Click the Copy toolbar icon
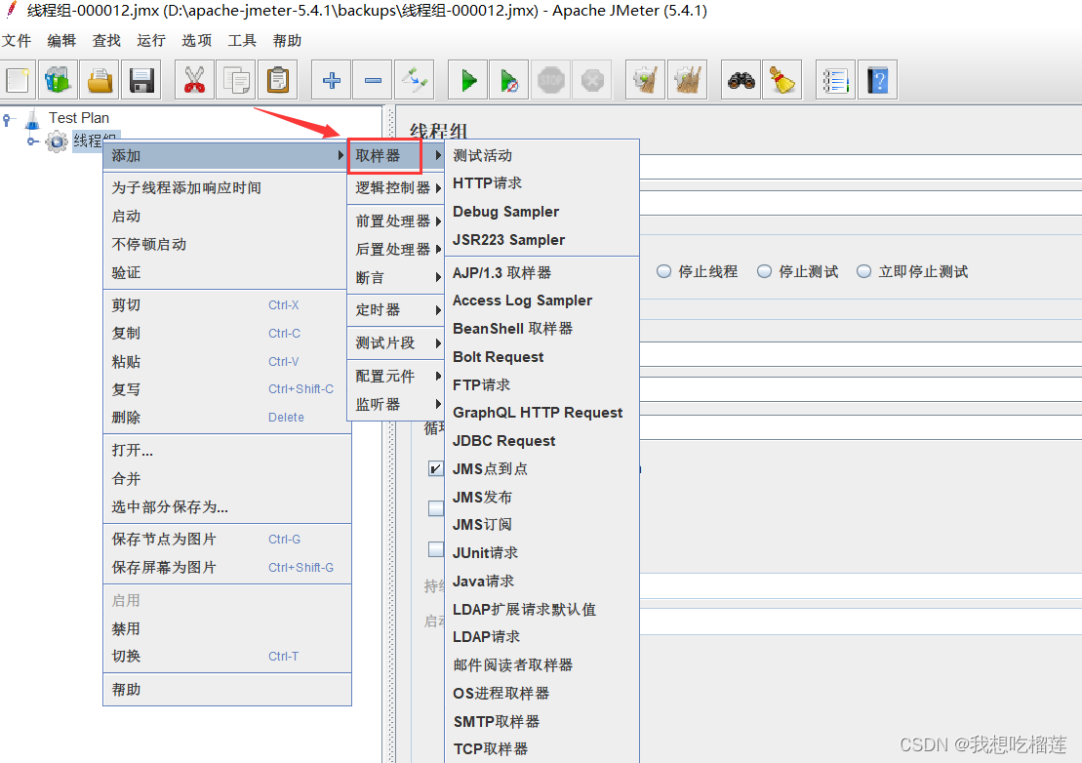 [236, 80]
